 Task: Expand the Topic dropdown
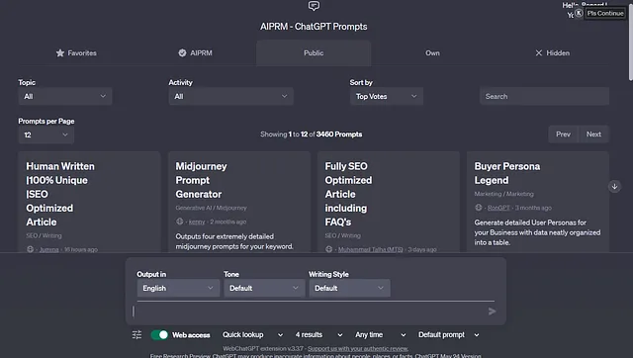(65, 96)
